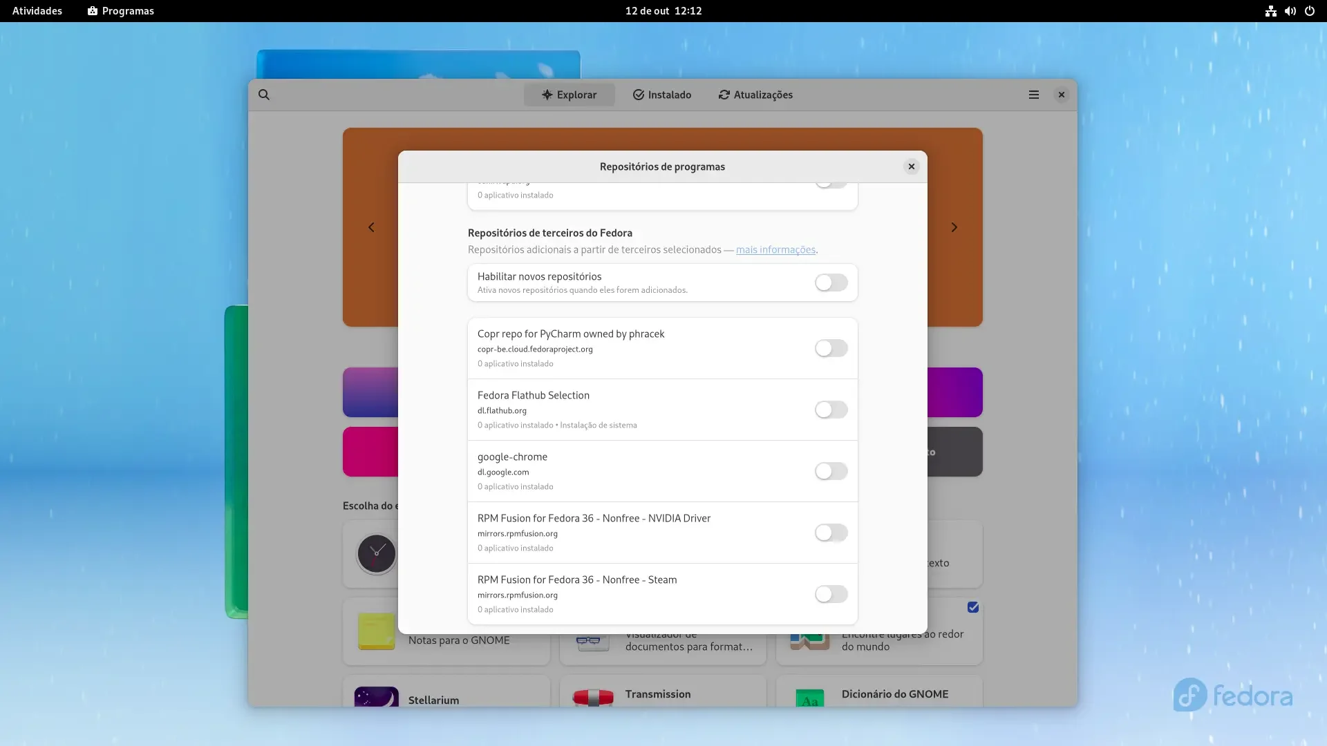The image size is (1327, 746).
Task: Click Repositórios de terceiros do Fedora heading
Action: [x=550, y=233]
